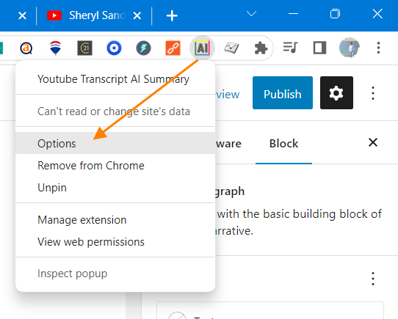This screenshot has width=398, height=319.
Task: Click the YouTube Transcript AI extension icon
Action: [202, 48]
